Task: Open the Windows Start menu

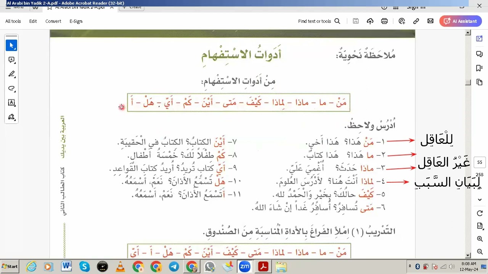Action: coord(10,266)
